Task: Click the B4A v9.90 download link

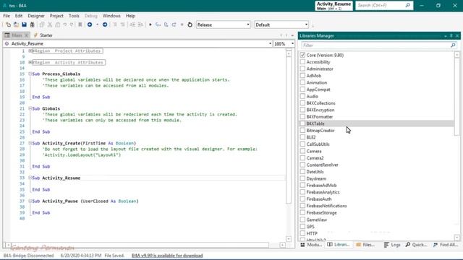Action: tap(167, 256)
